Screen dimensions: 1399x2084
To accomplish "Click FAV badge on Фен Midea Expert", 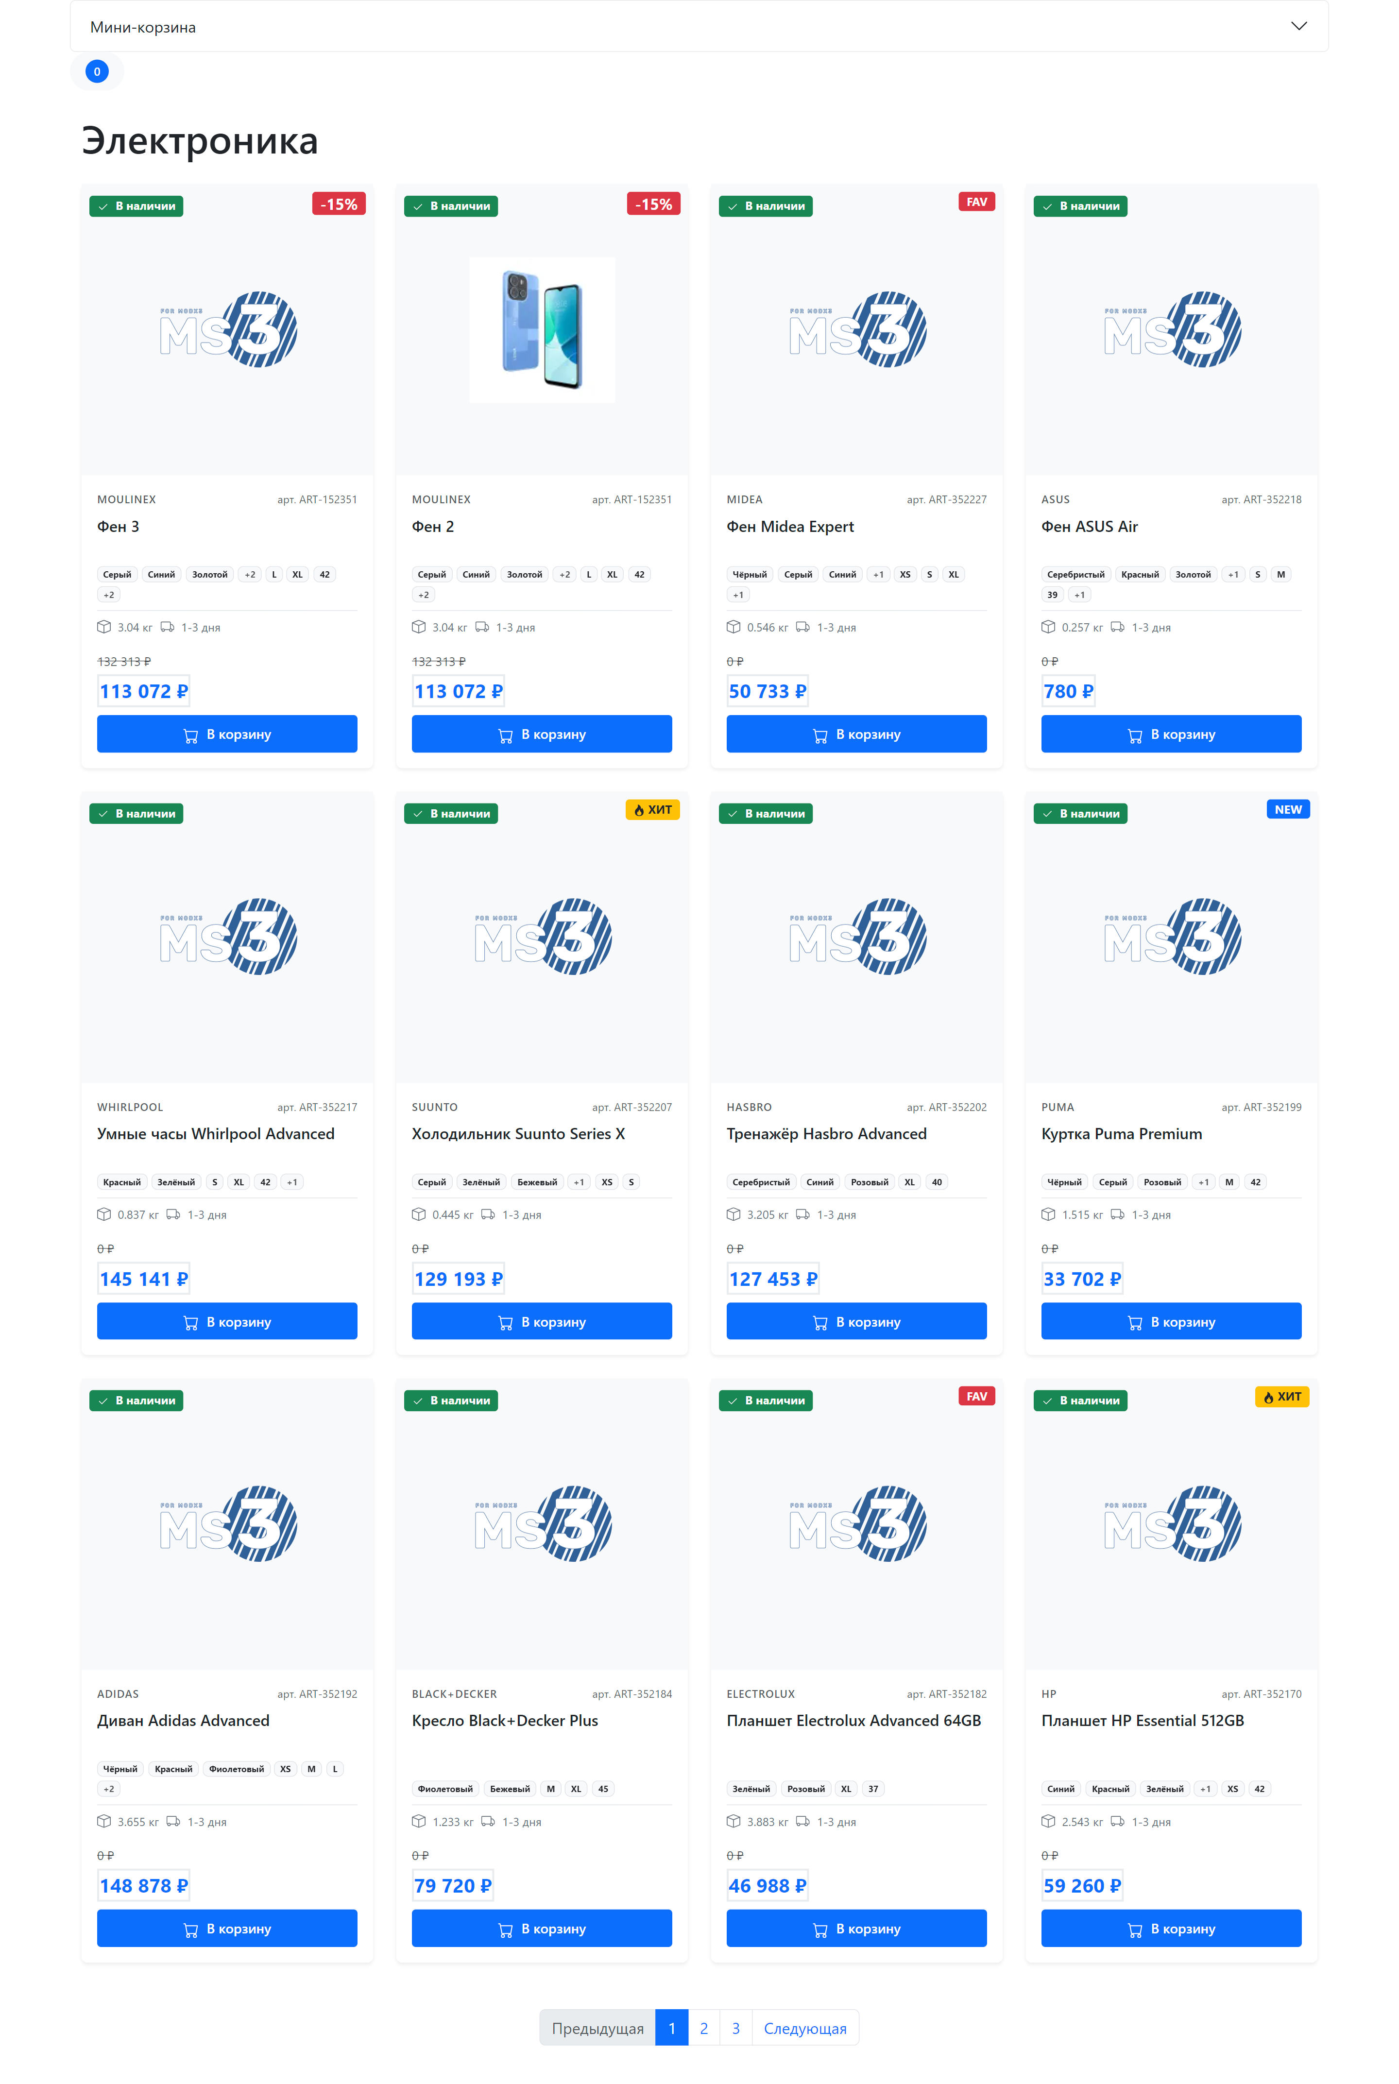I will 976,202.
